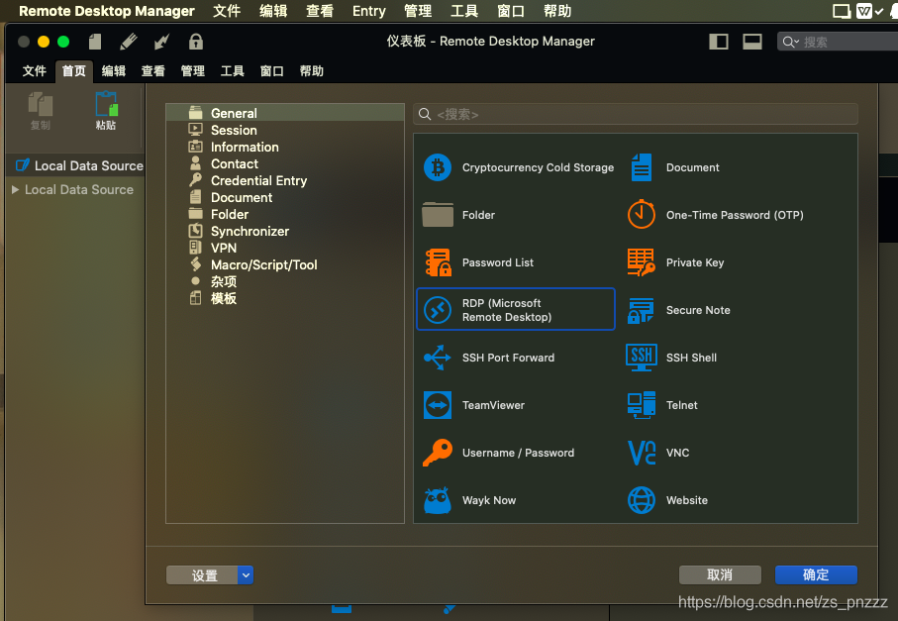This screenshot has height=621, width=898.
Task: Select the General category in list
Action: pos(285,113)
